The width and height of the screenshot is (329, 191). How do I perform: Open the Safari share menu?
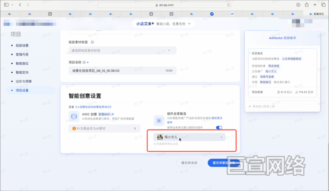307,5
